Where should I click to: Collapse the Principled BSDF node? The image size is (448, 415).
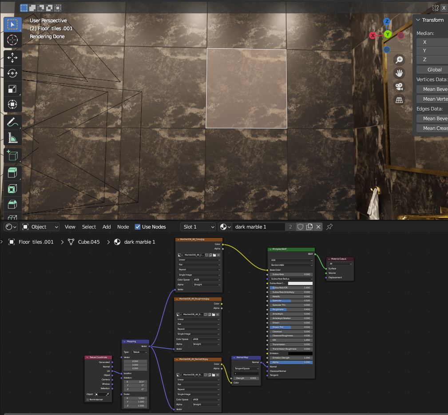click(x=270, y=249)
